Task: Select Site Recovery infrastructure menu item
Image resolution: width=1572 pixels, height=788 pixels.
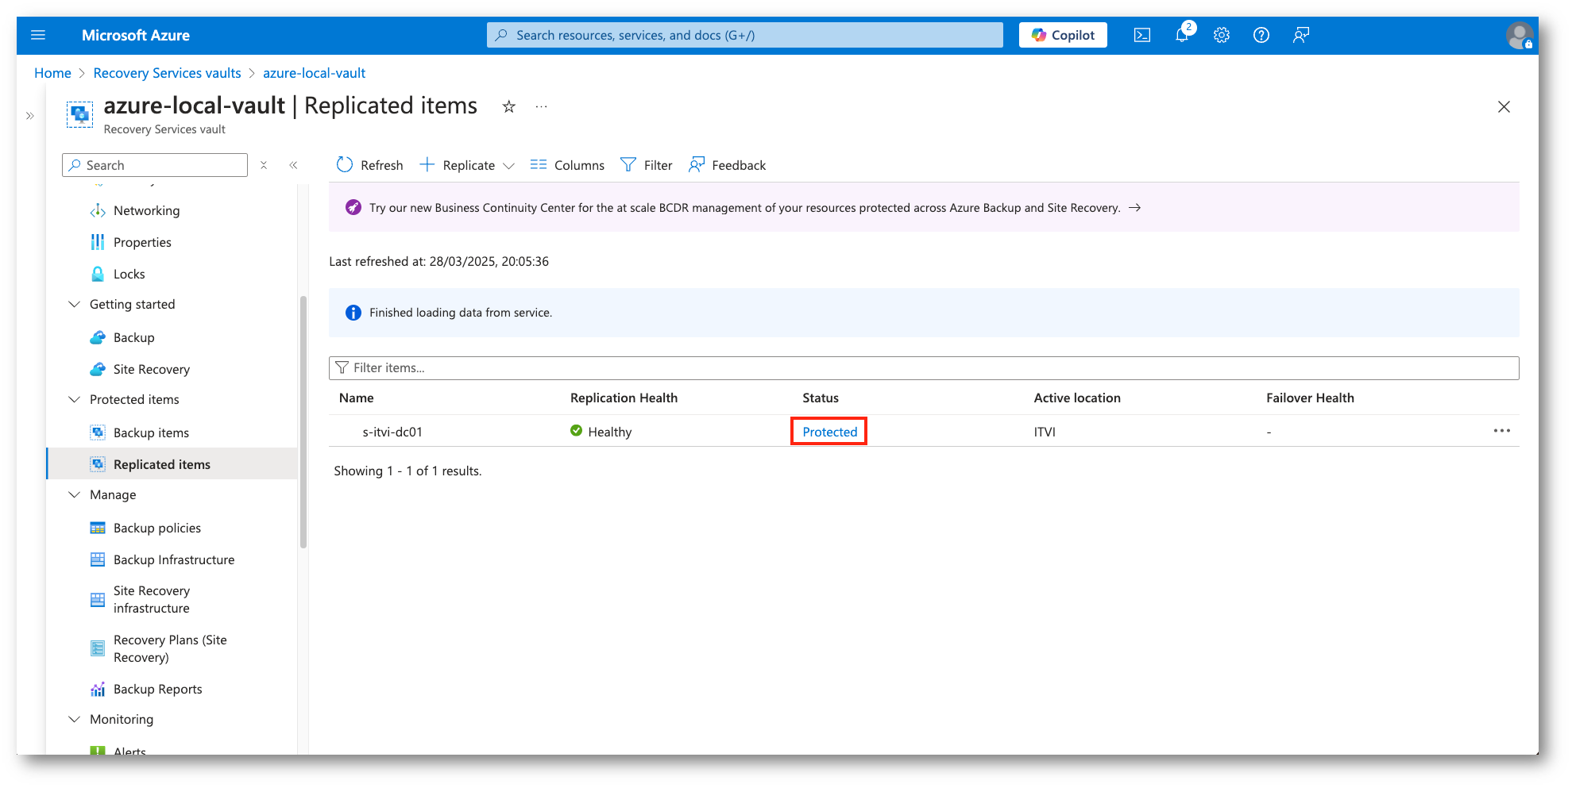Action: 151,600
